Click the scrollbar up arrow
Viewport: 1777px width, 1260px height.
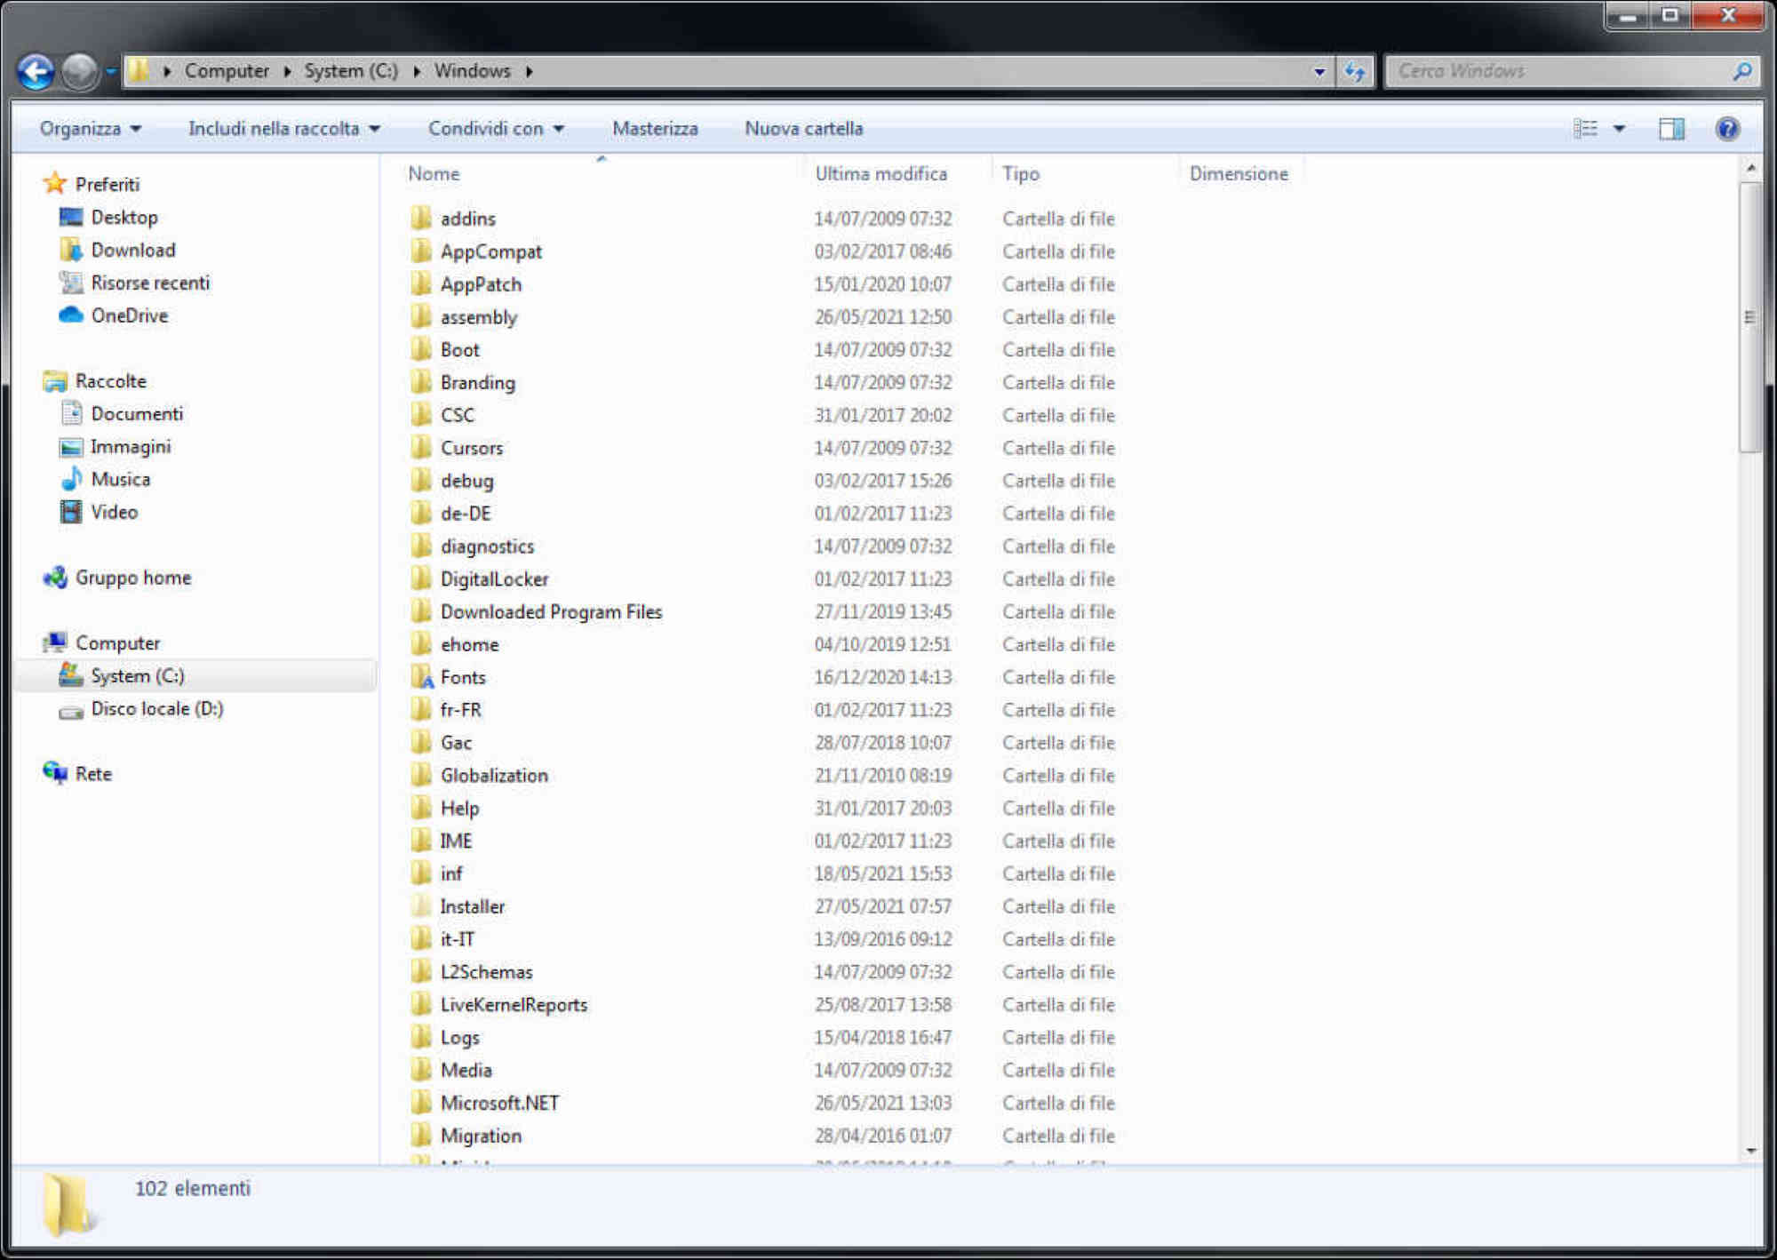point(1750,168)
